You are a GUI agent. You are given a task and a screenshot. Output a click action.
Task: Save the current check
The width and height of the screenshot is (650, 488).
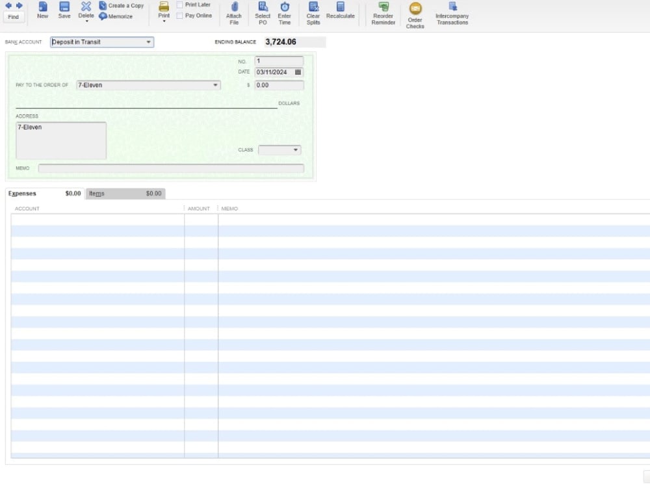pos(64,10)
